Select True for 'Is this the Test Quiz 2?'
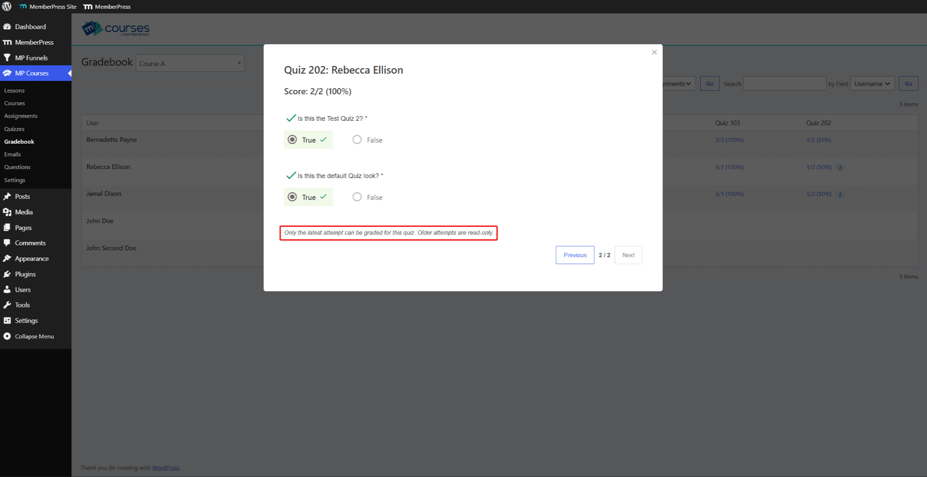 coord(292,140)
